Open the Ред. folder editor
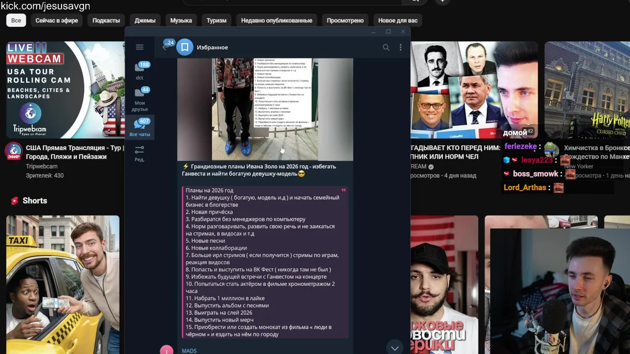Viewport: 630px width, 354px height. pyautogui.click(x=140, y=153)
